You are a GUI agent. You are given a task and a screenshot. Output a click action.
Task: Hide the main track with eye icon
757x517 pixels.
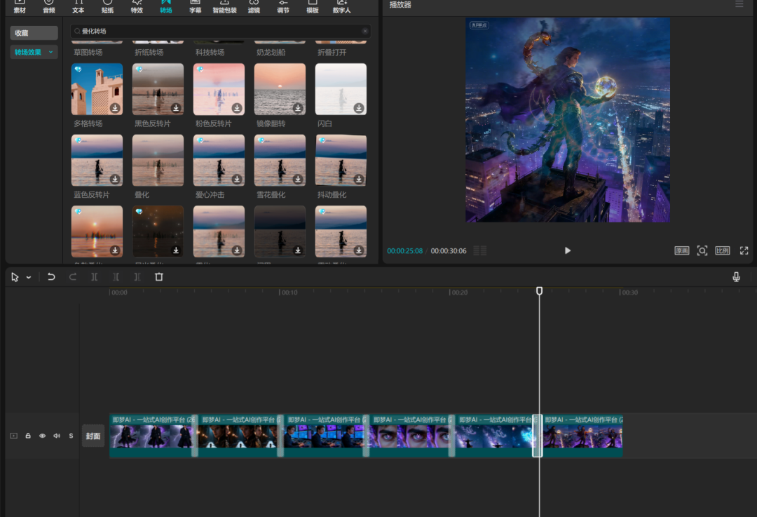click(x=42, y=436)
